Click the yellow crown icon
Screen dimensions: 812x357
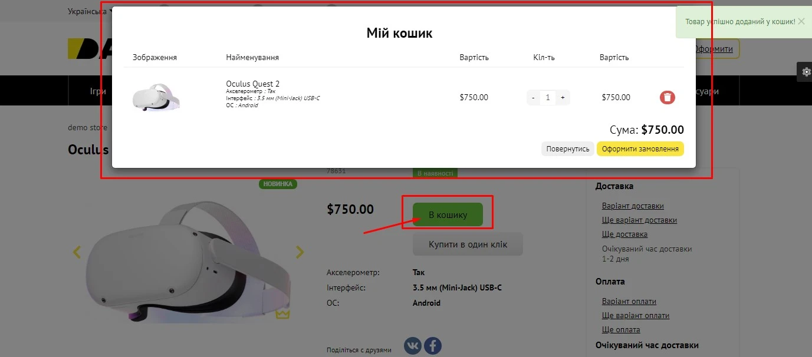pyautogui.click(x=283, y=314)
